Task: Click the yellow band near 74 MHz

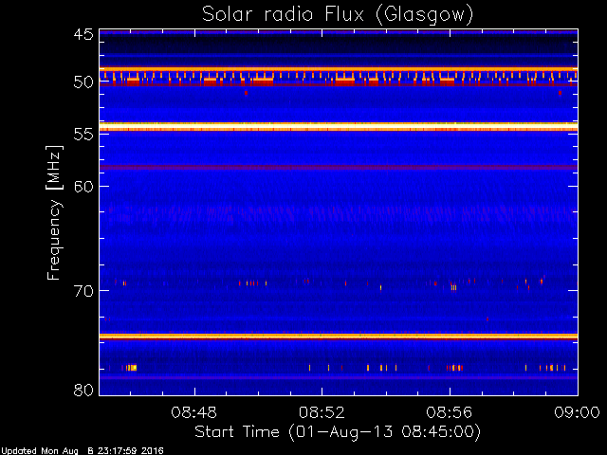Action: 339,337
